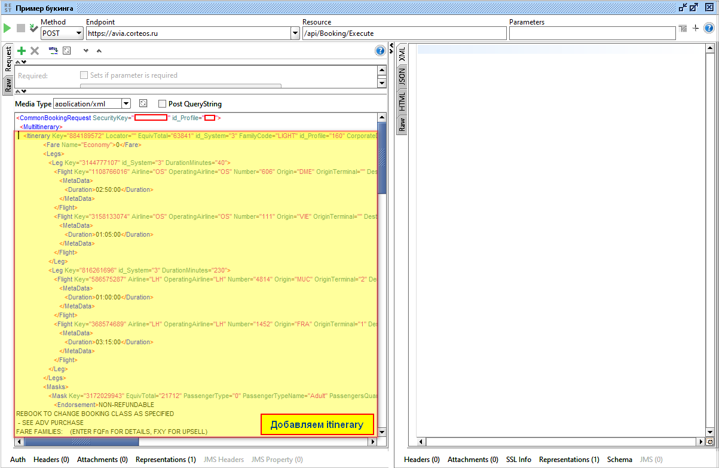Click the blue help icon in request panel
This screenshot has height=468, width=719.
click(380, 51)
